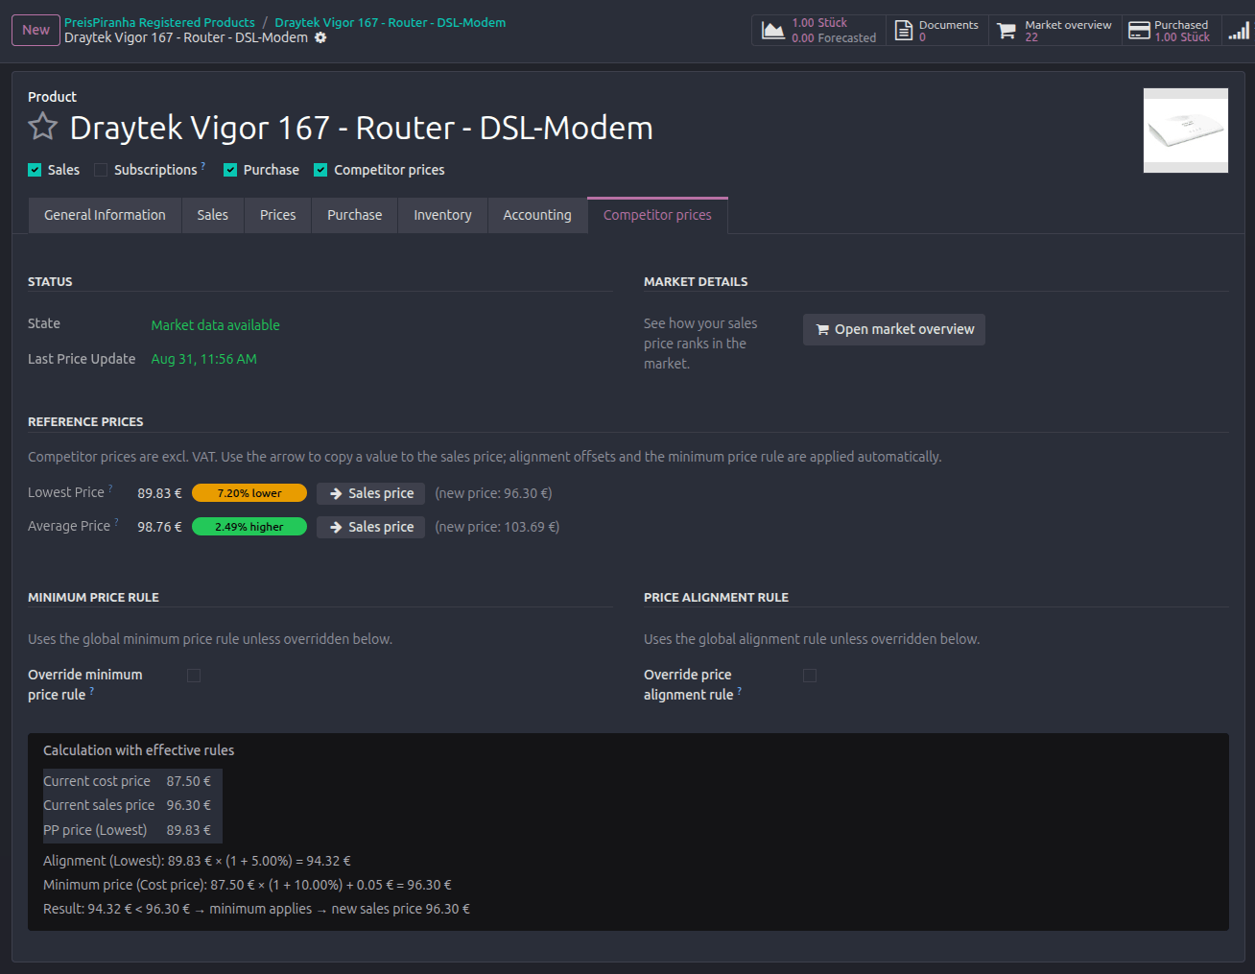1255x974 pixels.
Task: Uncheck the Competitor prices checkbox
Action: [x=320, y=170]
